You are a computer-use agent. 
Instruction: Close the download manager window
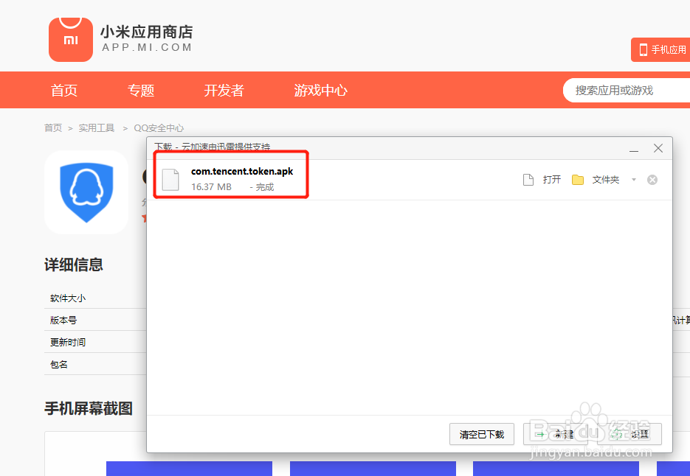[x=658, y=148]
